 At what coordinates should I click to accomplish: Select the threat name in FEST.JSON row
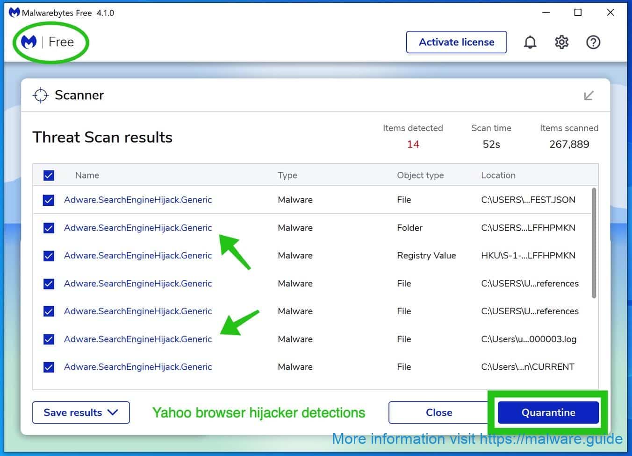click(138, 200)
